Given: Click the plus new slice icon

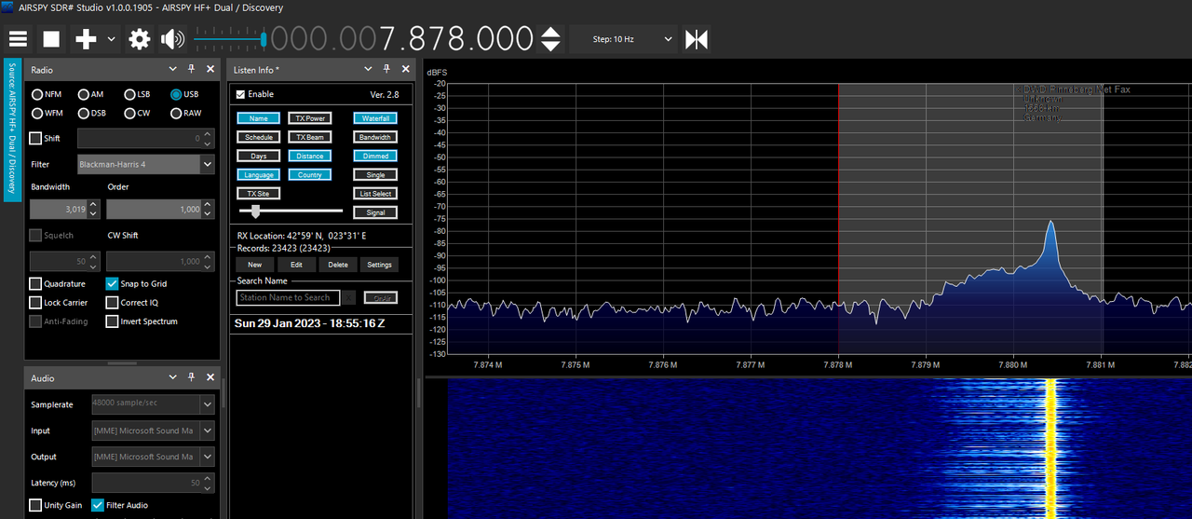Looking at the screenshot, I should tap(87, 39).
